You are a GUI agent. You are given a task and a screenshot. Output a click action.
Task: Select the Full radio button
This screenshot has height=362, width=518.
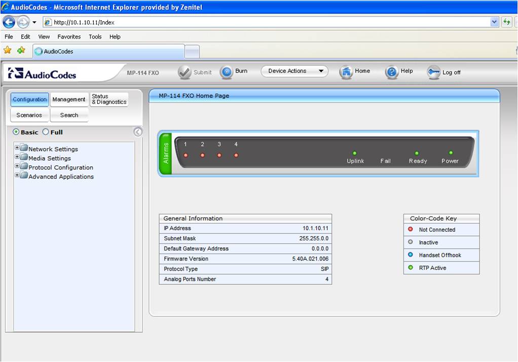[46, 132]
